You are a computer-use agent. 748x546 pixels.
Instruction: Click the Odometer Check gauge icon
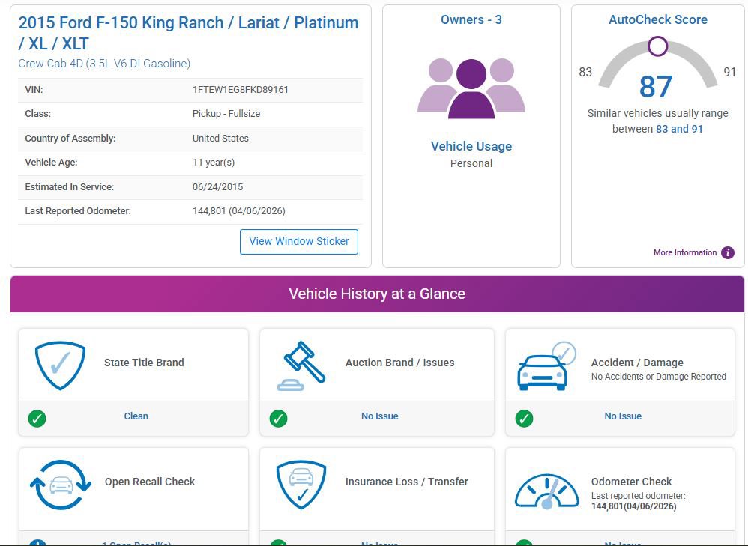click(546, 491)
